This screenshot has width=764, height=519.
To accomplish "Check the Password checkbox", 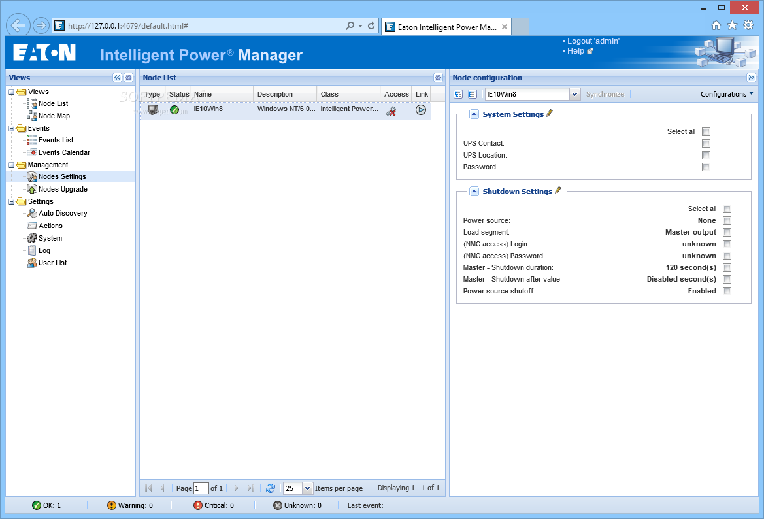I will coord(706,167).
